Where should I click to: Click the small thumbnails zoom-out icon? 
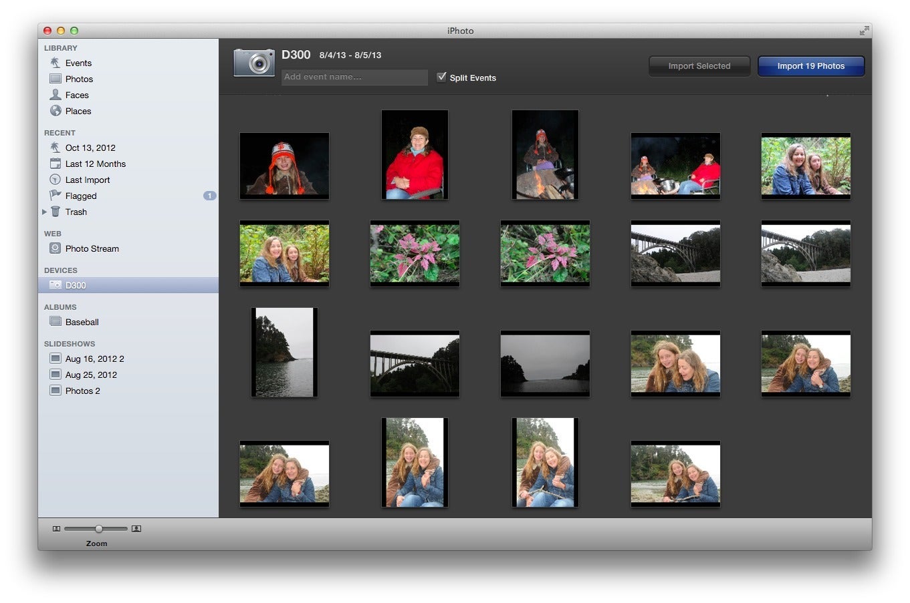[56, 529]
